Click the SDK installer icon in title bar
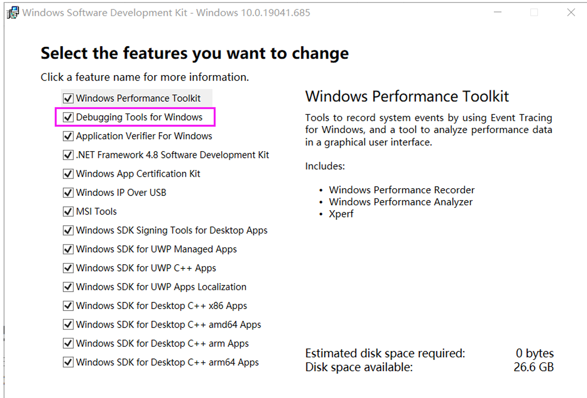The height and width of the screenshot is (398, 587). click(x=12, y=13)
